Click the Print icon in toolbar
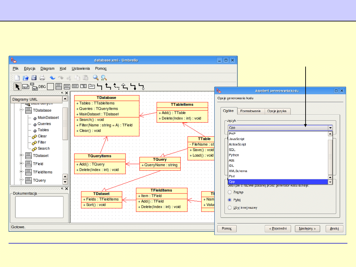The width and height of the screenshot is (356, 267). pos(42,78)
